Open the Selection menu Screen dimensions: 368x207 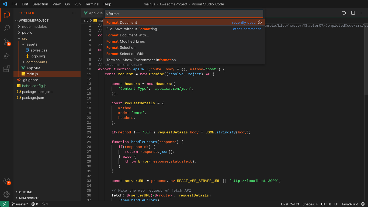[x=40, y=4]
